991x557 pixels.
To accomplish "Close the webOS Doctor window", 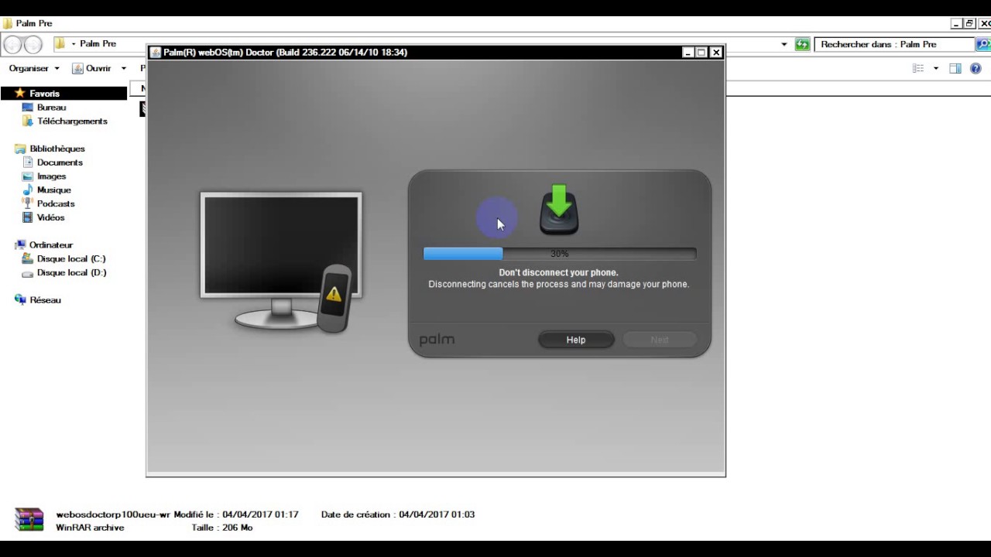I will point(716,53).
